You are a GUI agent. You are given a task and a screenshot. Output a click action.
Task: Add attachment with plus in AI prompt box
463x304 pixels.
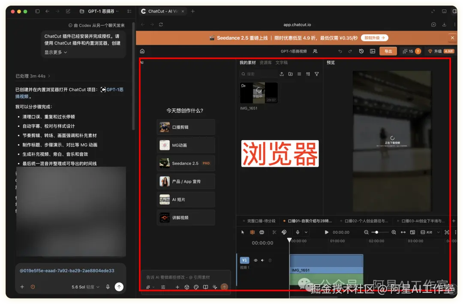click(x=177, y=287)
